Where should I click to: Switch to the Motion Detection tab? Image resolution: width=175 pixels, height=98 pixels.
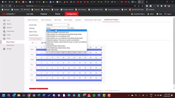tap(33, 20)
